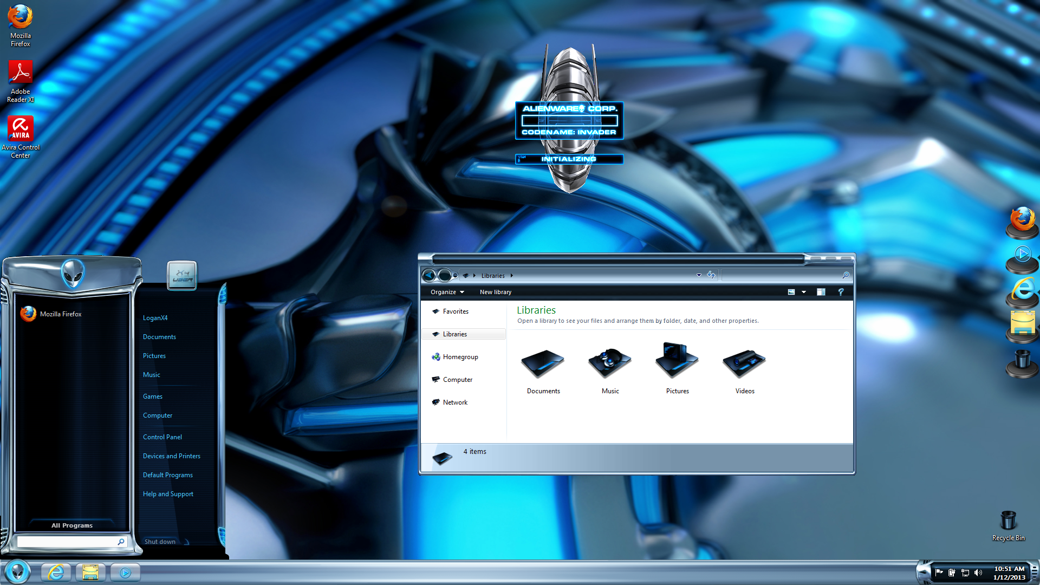
Task: Click the search magnifier in the Explorer search box
Action: [846, 275]
